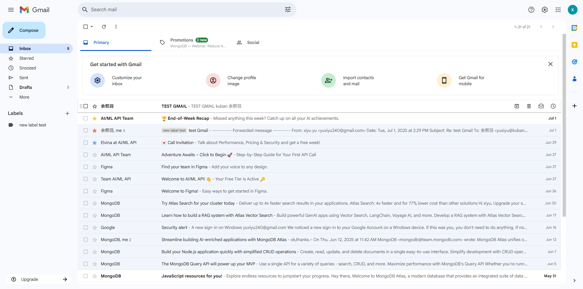Click the Change profile image icon
The width and height of the screenshot is (583, 289).
pyautogui.click(x=213, y=80)
